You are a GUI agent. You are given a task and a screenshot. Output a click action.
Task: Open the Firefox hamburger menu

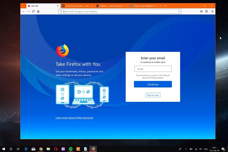tap(212, 11)
